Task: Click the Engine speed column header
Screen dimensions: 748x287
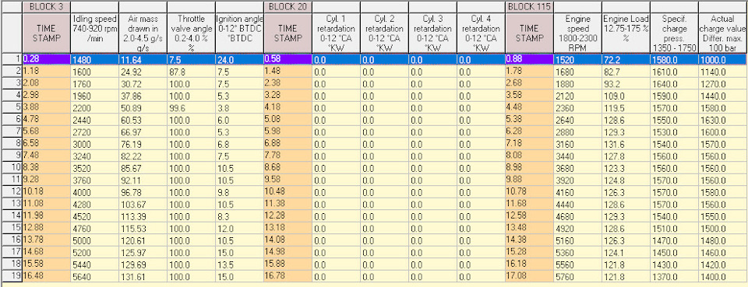Action: tap(577, 33)
